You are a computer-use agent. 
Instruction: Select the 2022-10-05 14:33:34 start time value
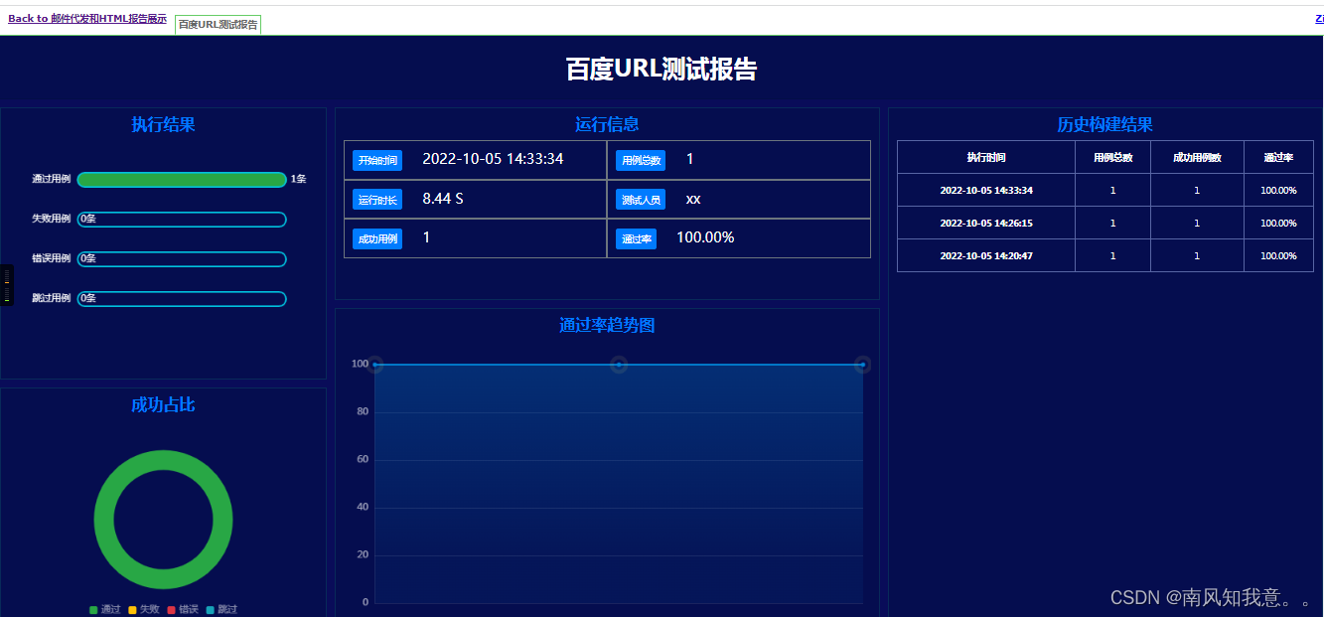(x=493, y=159)
